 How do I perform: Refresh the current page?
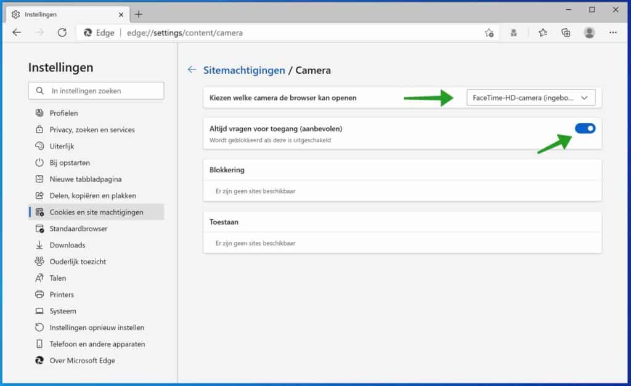coord(62,33)
